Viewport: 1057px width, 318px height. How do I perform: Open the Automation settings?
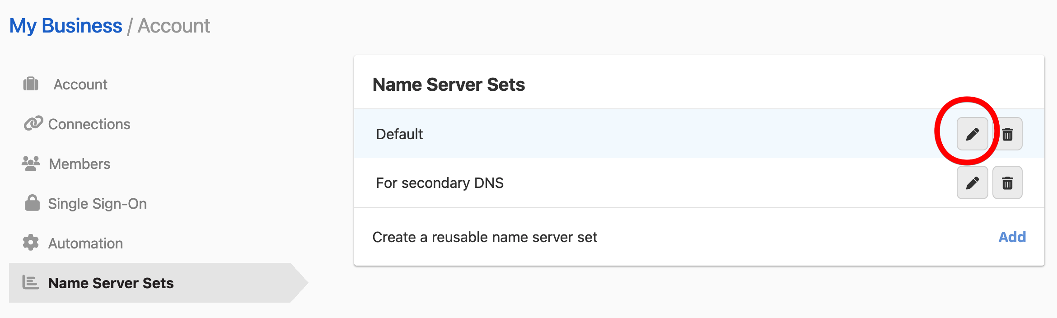coord(85,243)
